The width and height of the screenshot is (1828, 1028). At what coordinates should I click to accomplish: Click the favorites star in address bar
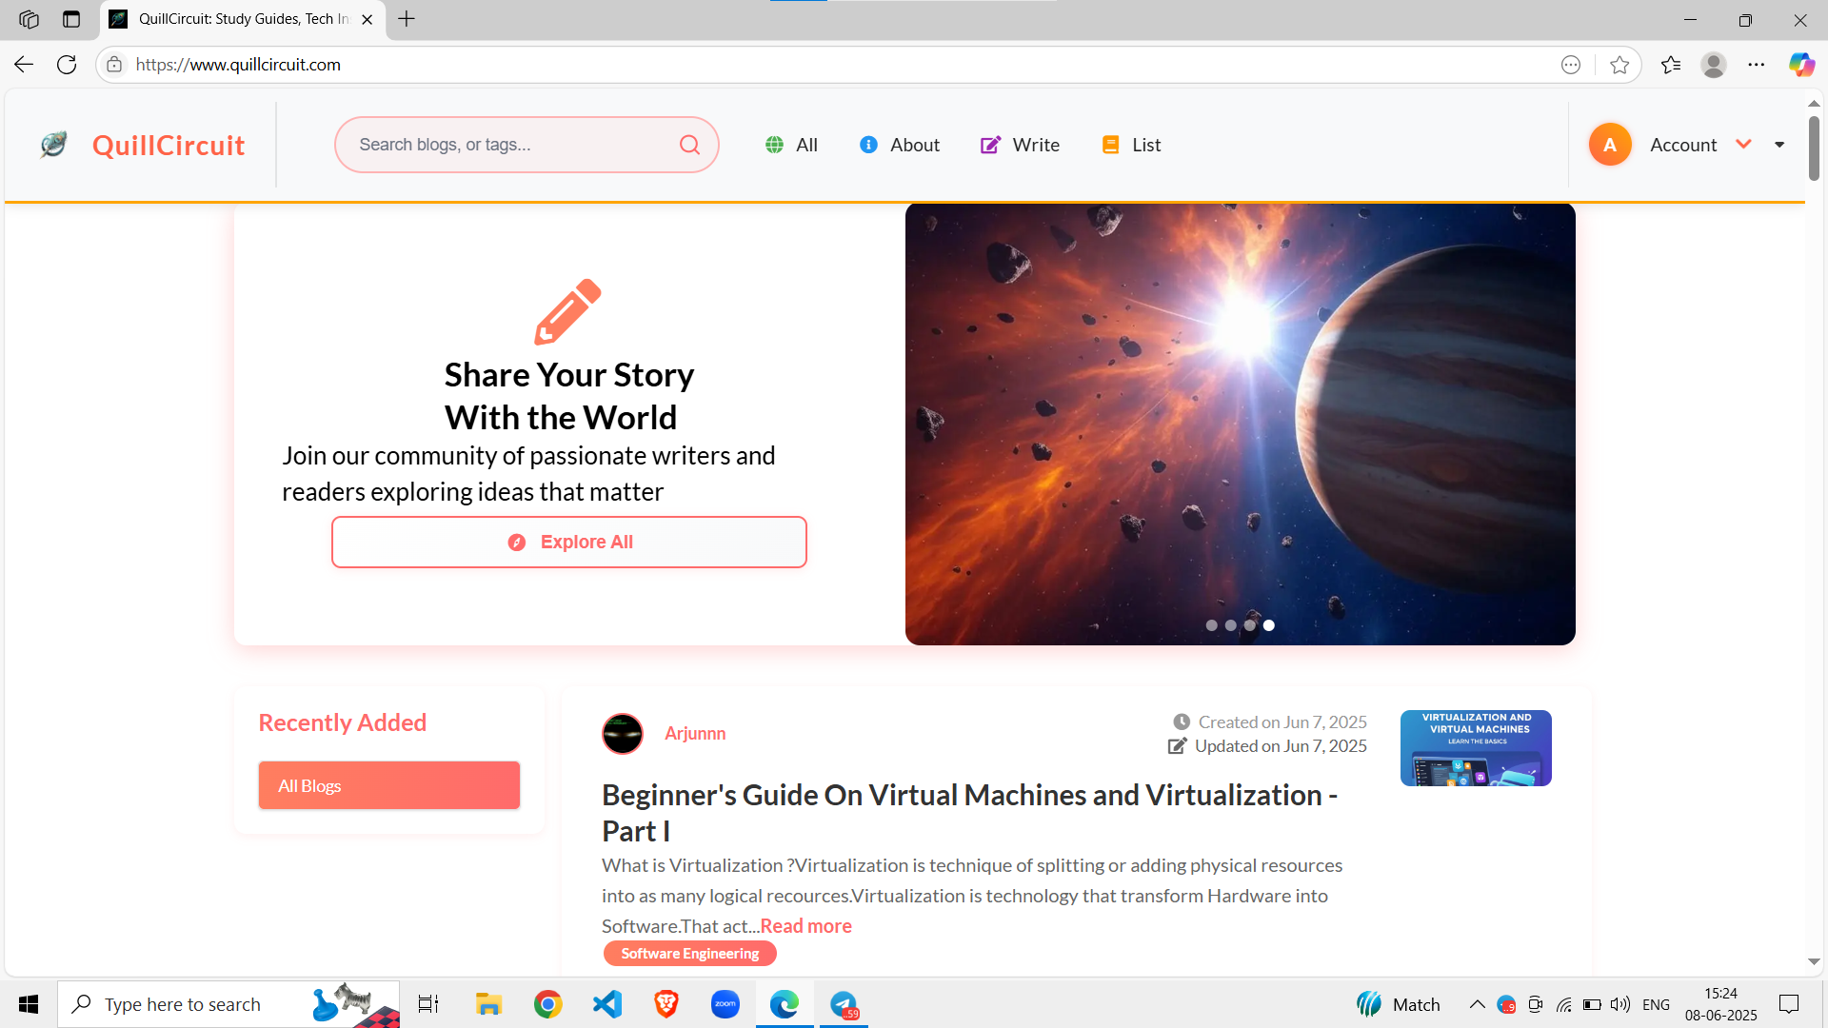point(1619,65)
